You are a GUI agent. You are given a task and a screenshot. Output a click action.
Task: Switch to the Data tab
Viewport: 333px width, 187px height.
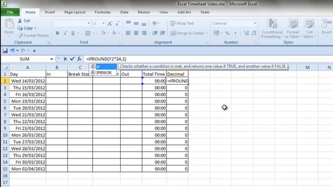(x=124, y=12)
